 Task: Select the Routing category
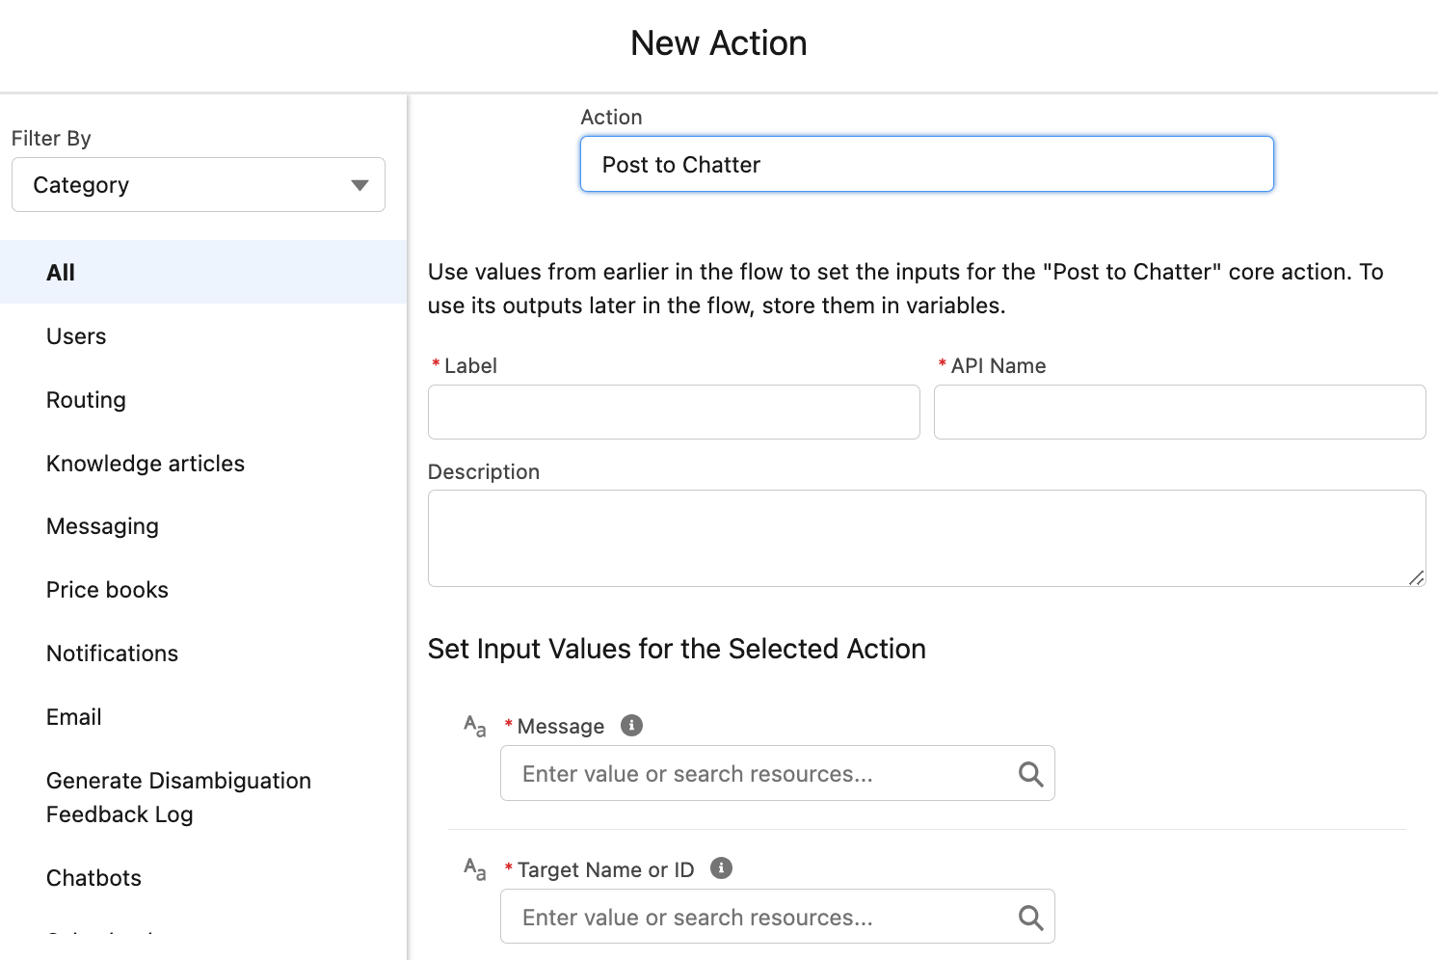click(86, 399)
